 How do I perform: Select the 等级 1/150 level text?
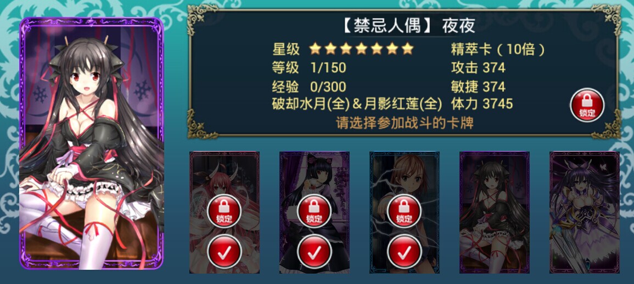tap(310, 68)
